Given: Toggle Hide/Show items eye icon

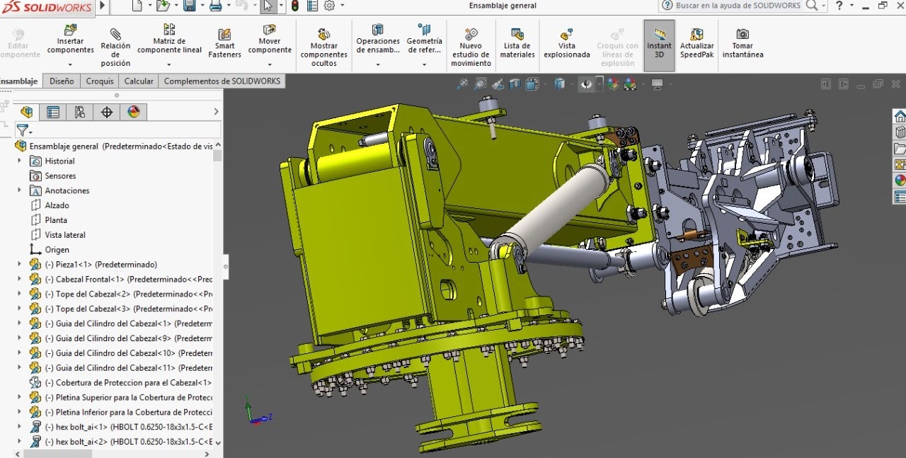Looking at the screenshot, I should pos(587,84).
